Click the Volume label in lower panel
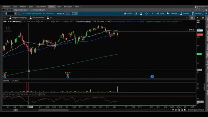 coord(6,81)
